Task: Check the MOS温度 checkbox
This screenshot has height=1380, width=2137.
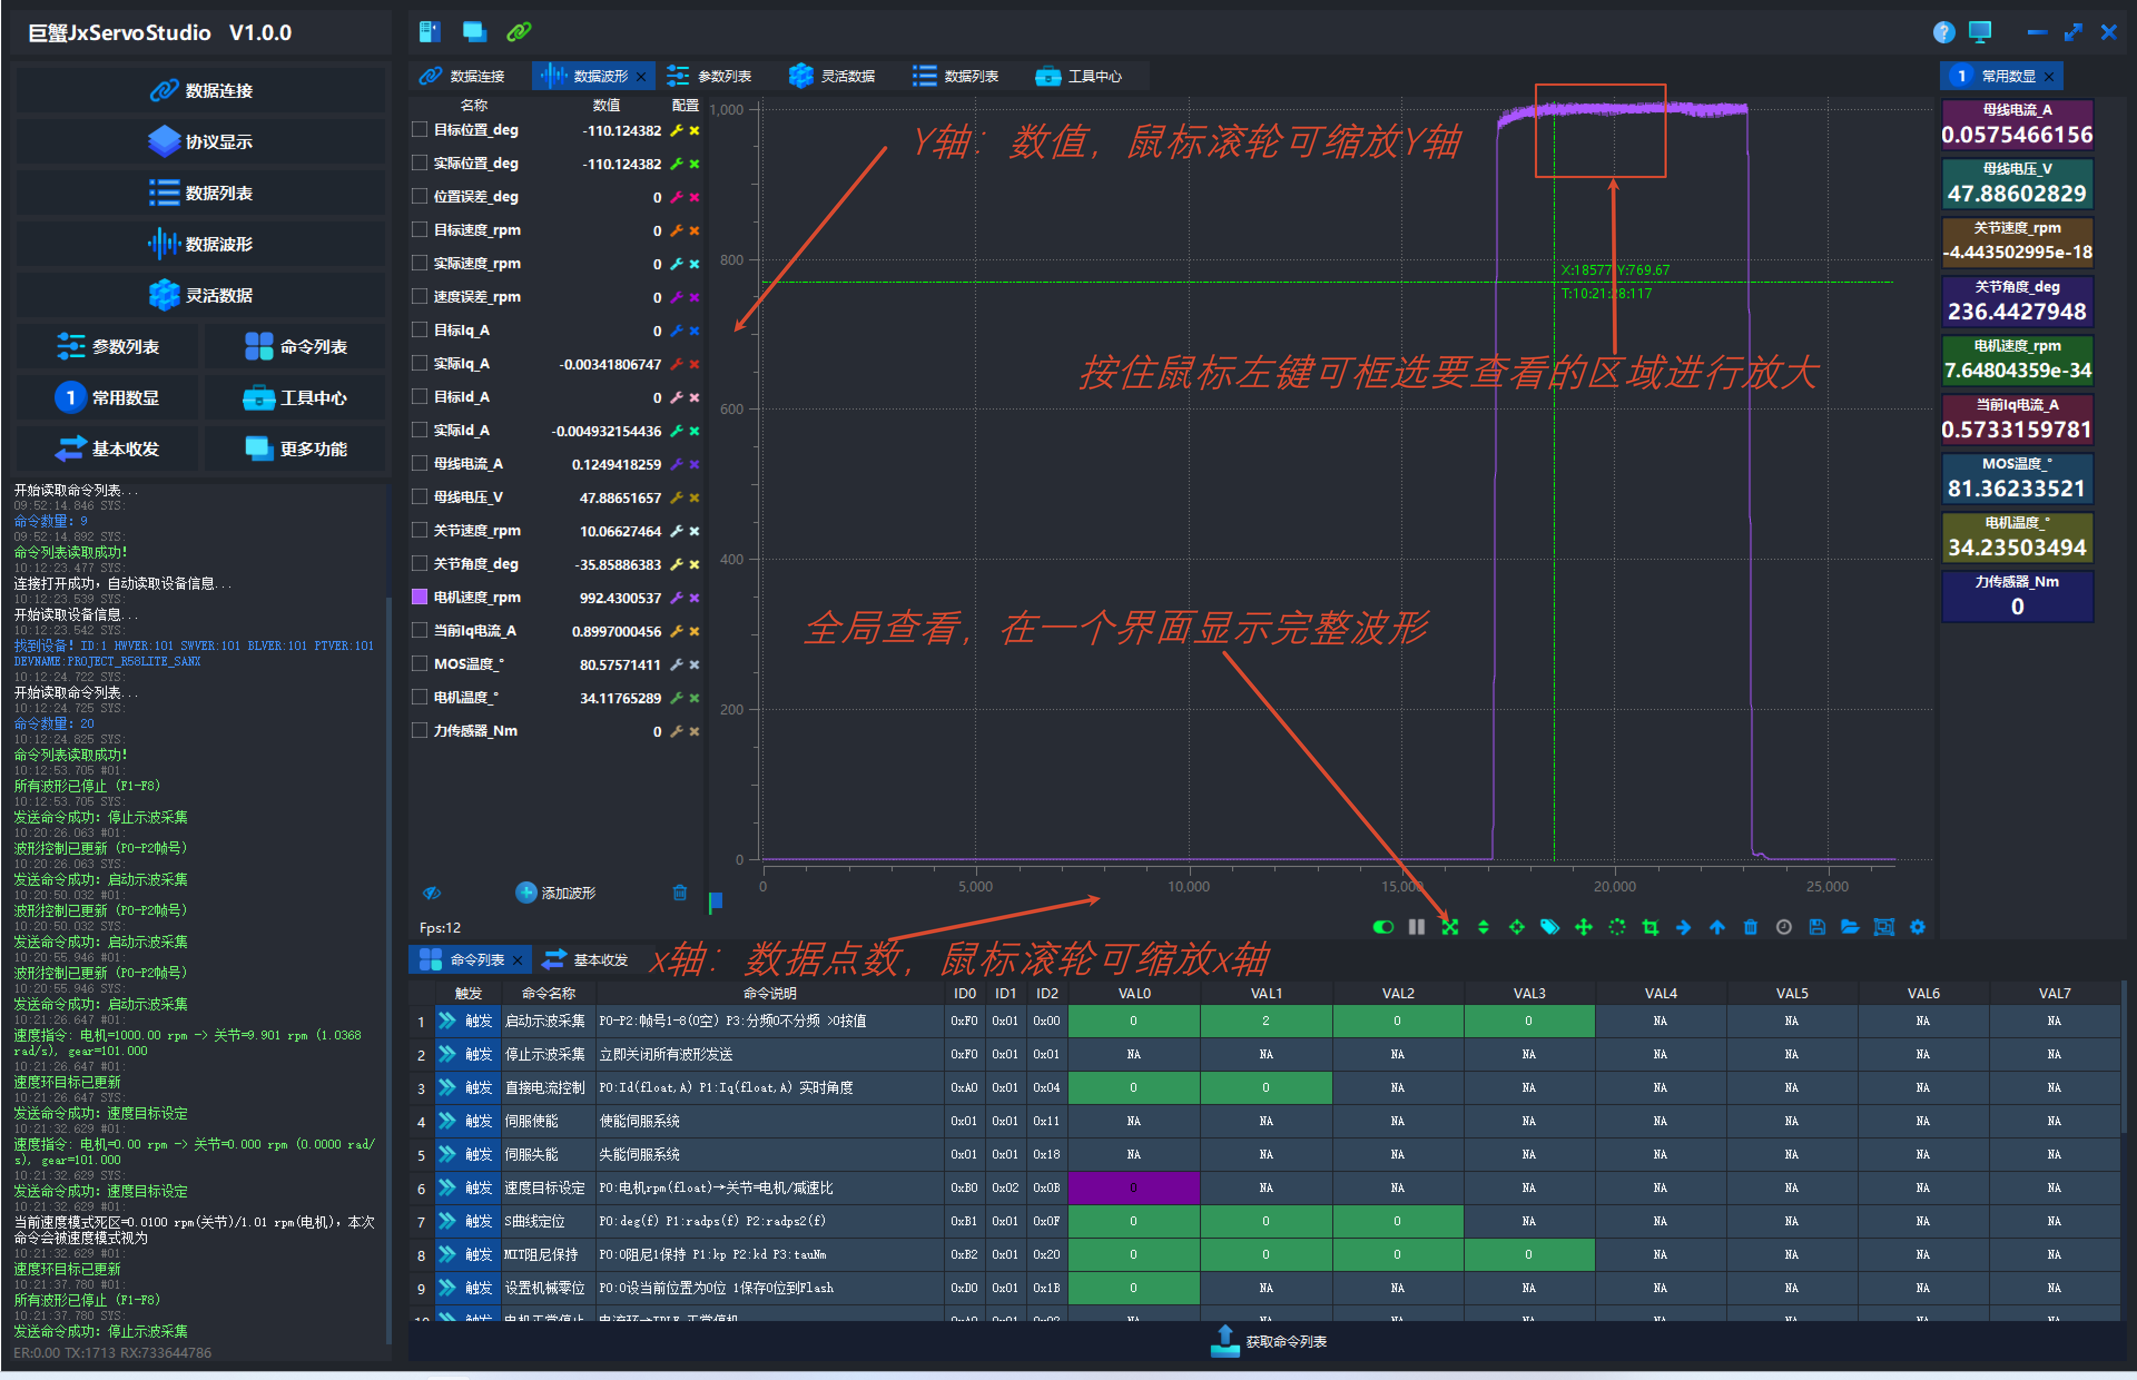Action: click(418, 663)
